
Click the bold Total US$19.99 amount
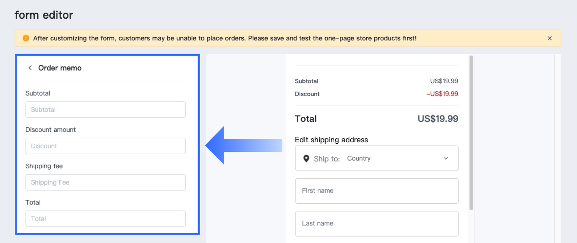pos(438,119)
